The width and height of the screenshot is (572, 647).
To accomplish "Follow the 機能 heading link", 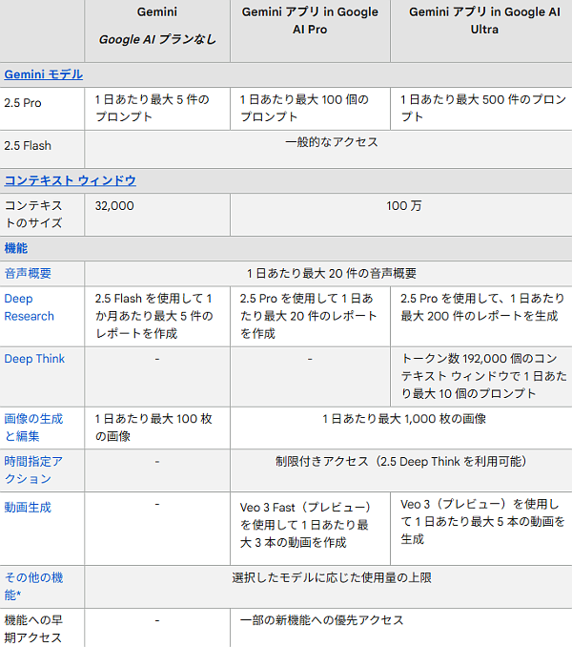I will (16, 248).
